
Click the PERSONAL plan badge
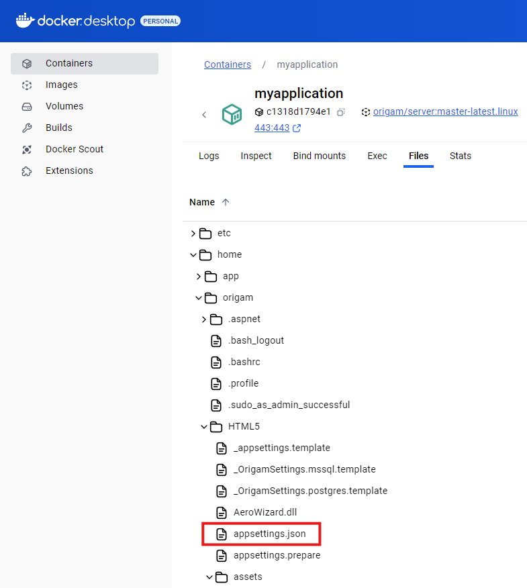(x=160, y=21)
